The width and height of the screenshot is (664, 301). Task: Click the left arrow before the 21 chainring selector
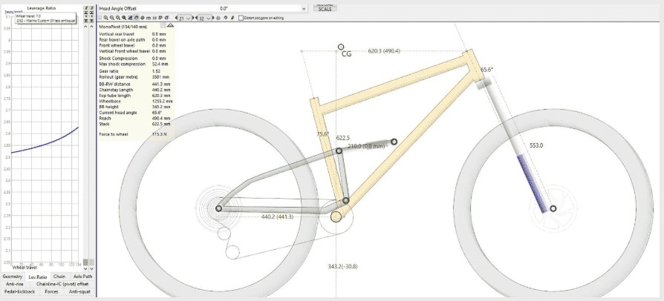pyautogui.click(x=176, y=18)
